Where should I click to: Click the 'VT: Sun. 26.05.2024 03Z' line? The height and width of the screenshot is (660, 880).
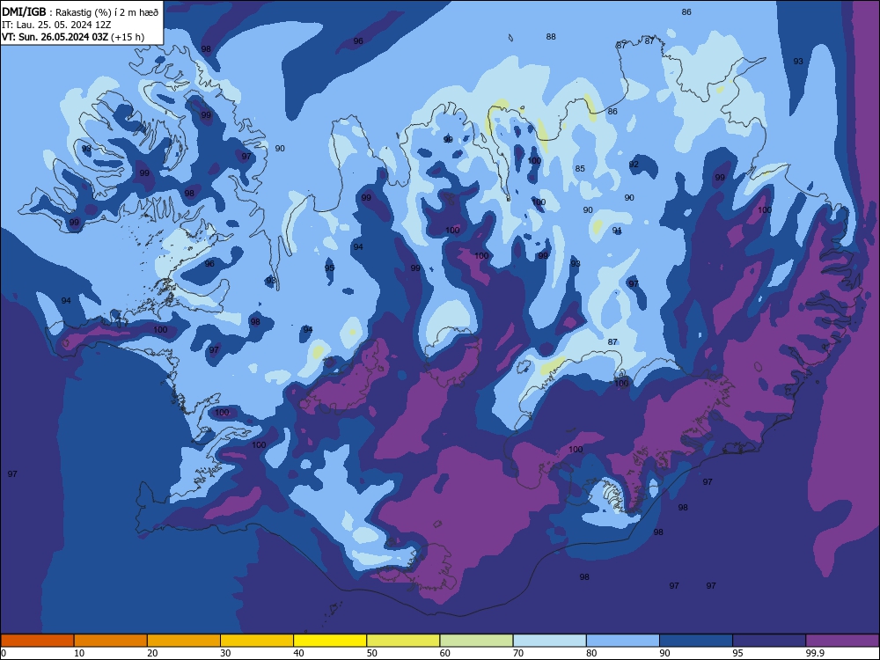tap(55, 37)
